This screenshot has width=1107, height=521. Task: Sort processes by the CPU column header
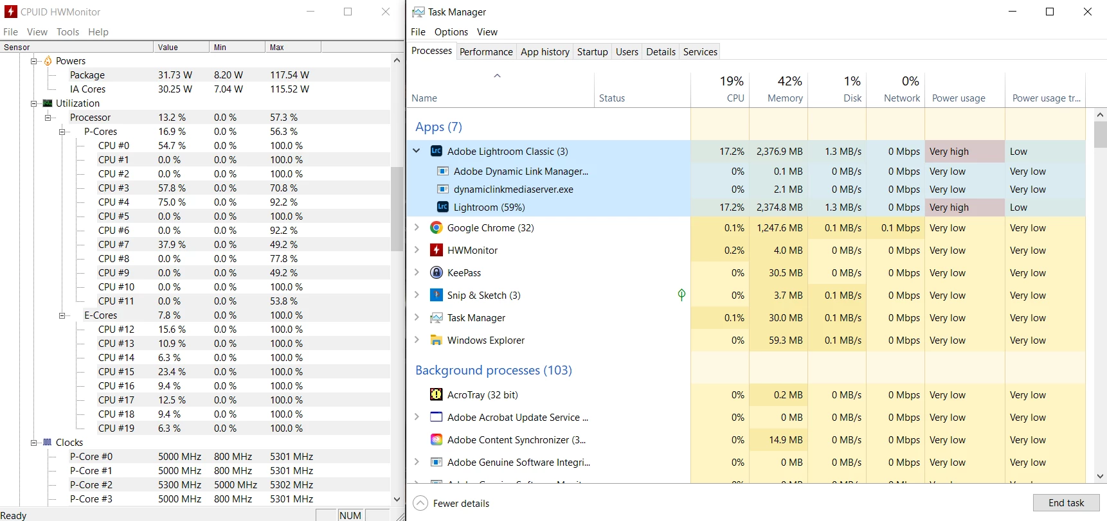720,89
